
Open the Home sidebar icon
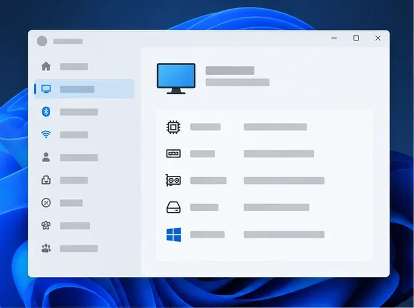(46, 66)
